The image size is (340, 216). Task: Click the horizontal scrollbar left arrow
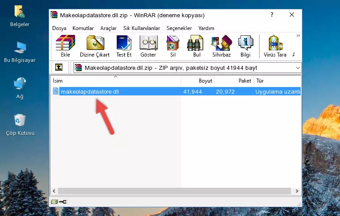point(54,191)
